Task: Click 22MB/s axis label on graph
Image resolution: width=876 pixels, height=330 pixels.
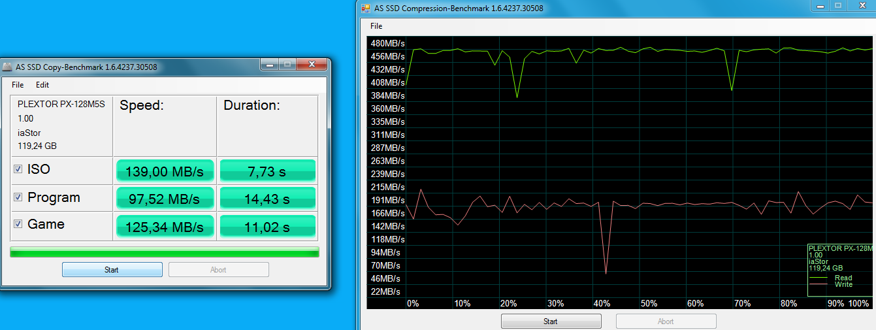Action: (385, 291)
